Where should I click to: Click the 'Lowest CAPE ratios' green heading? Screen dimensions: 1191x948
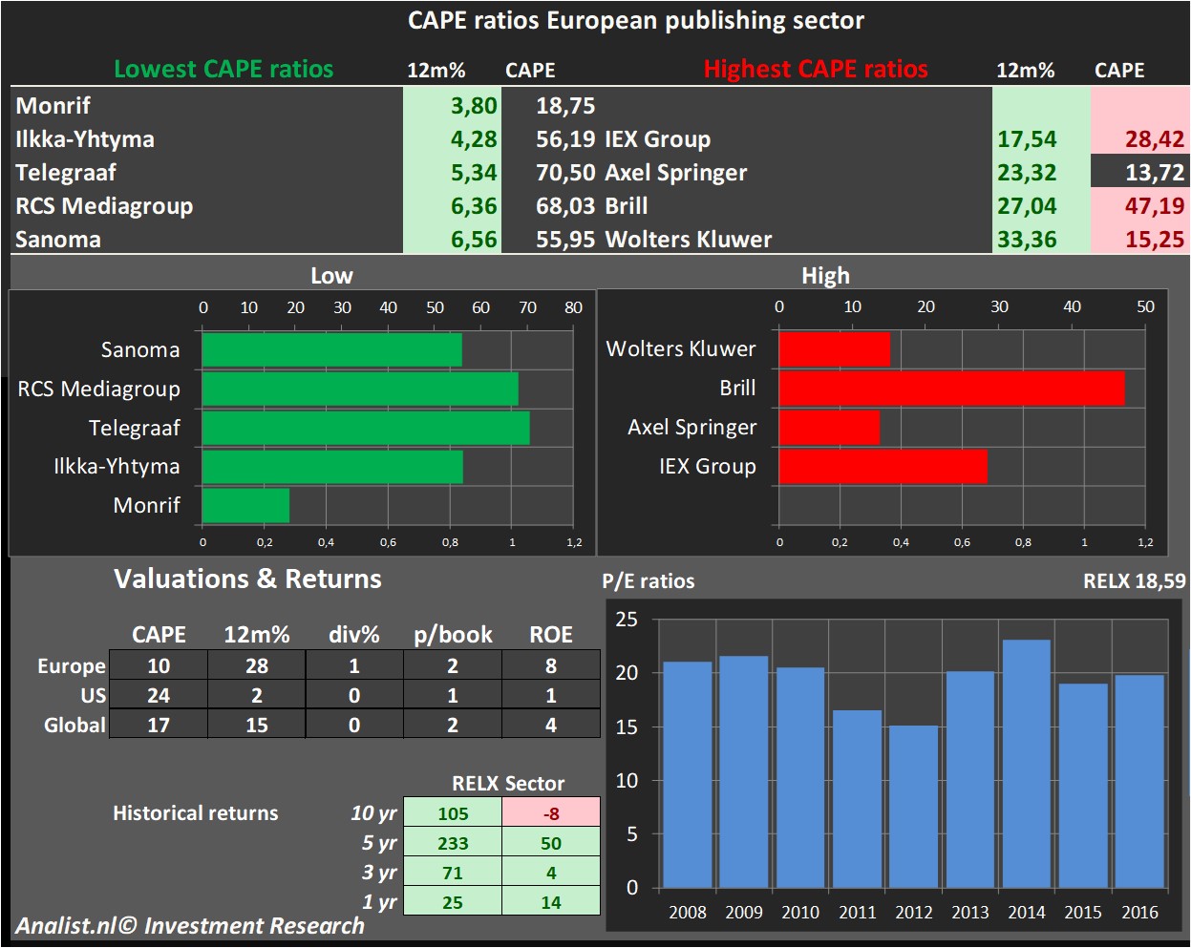pos(223,70)
